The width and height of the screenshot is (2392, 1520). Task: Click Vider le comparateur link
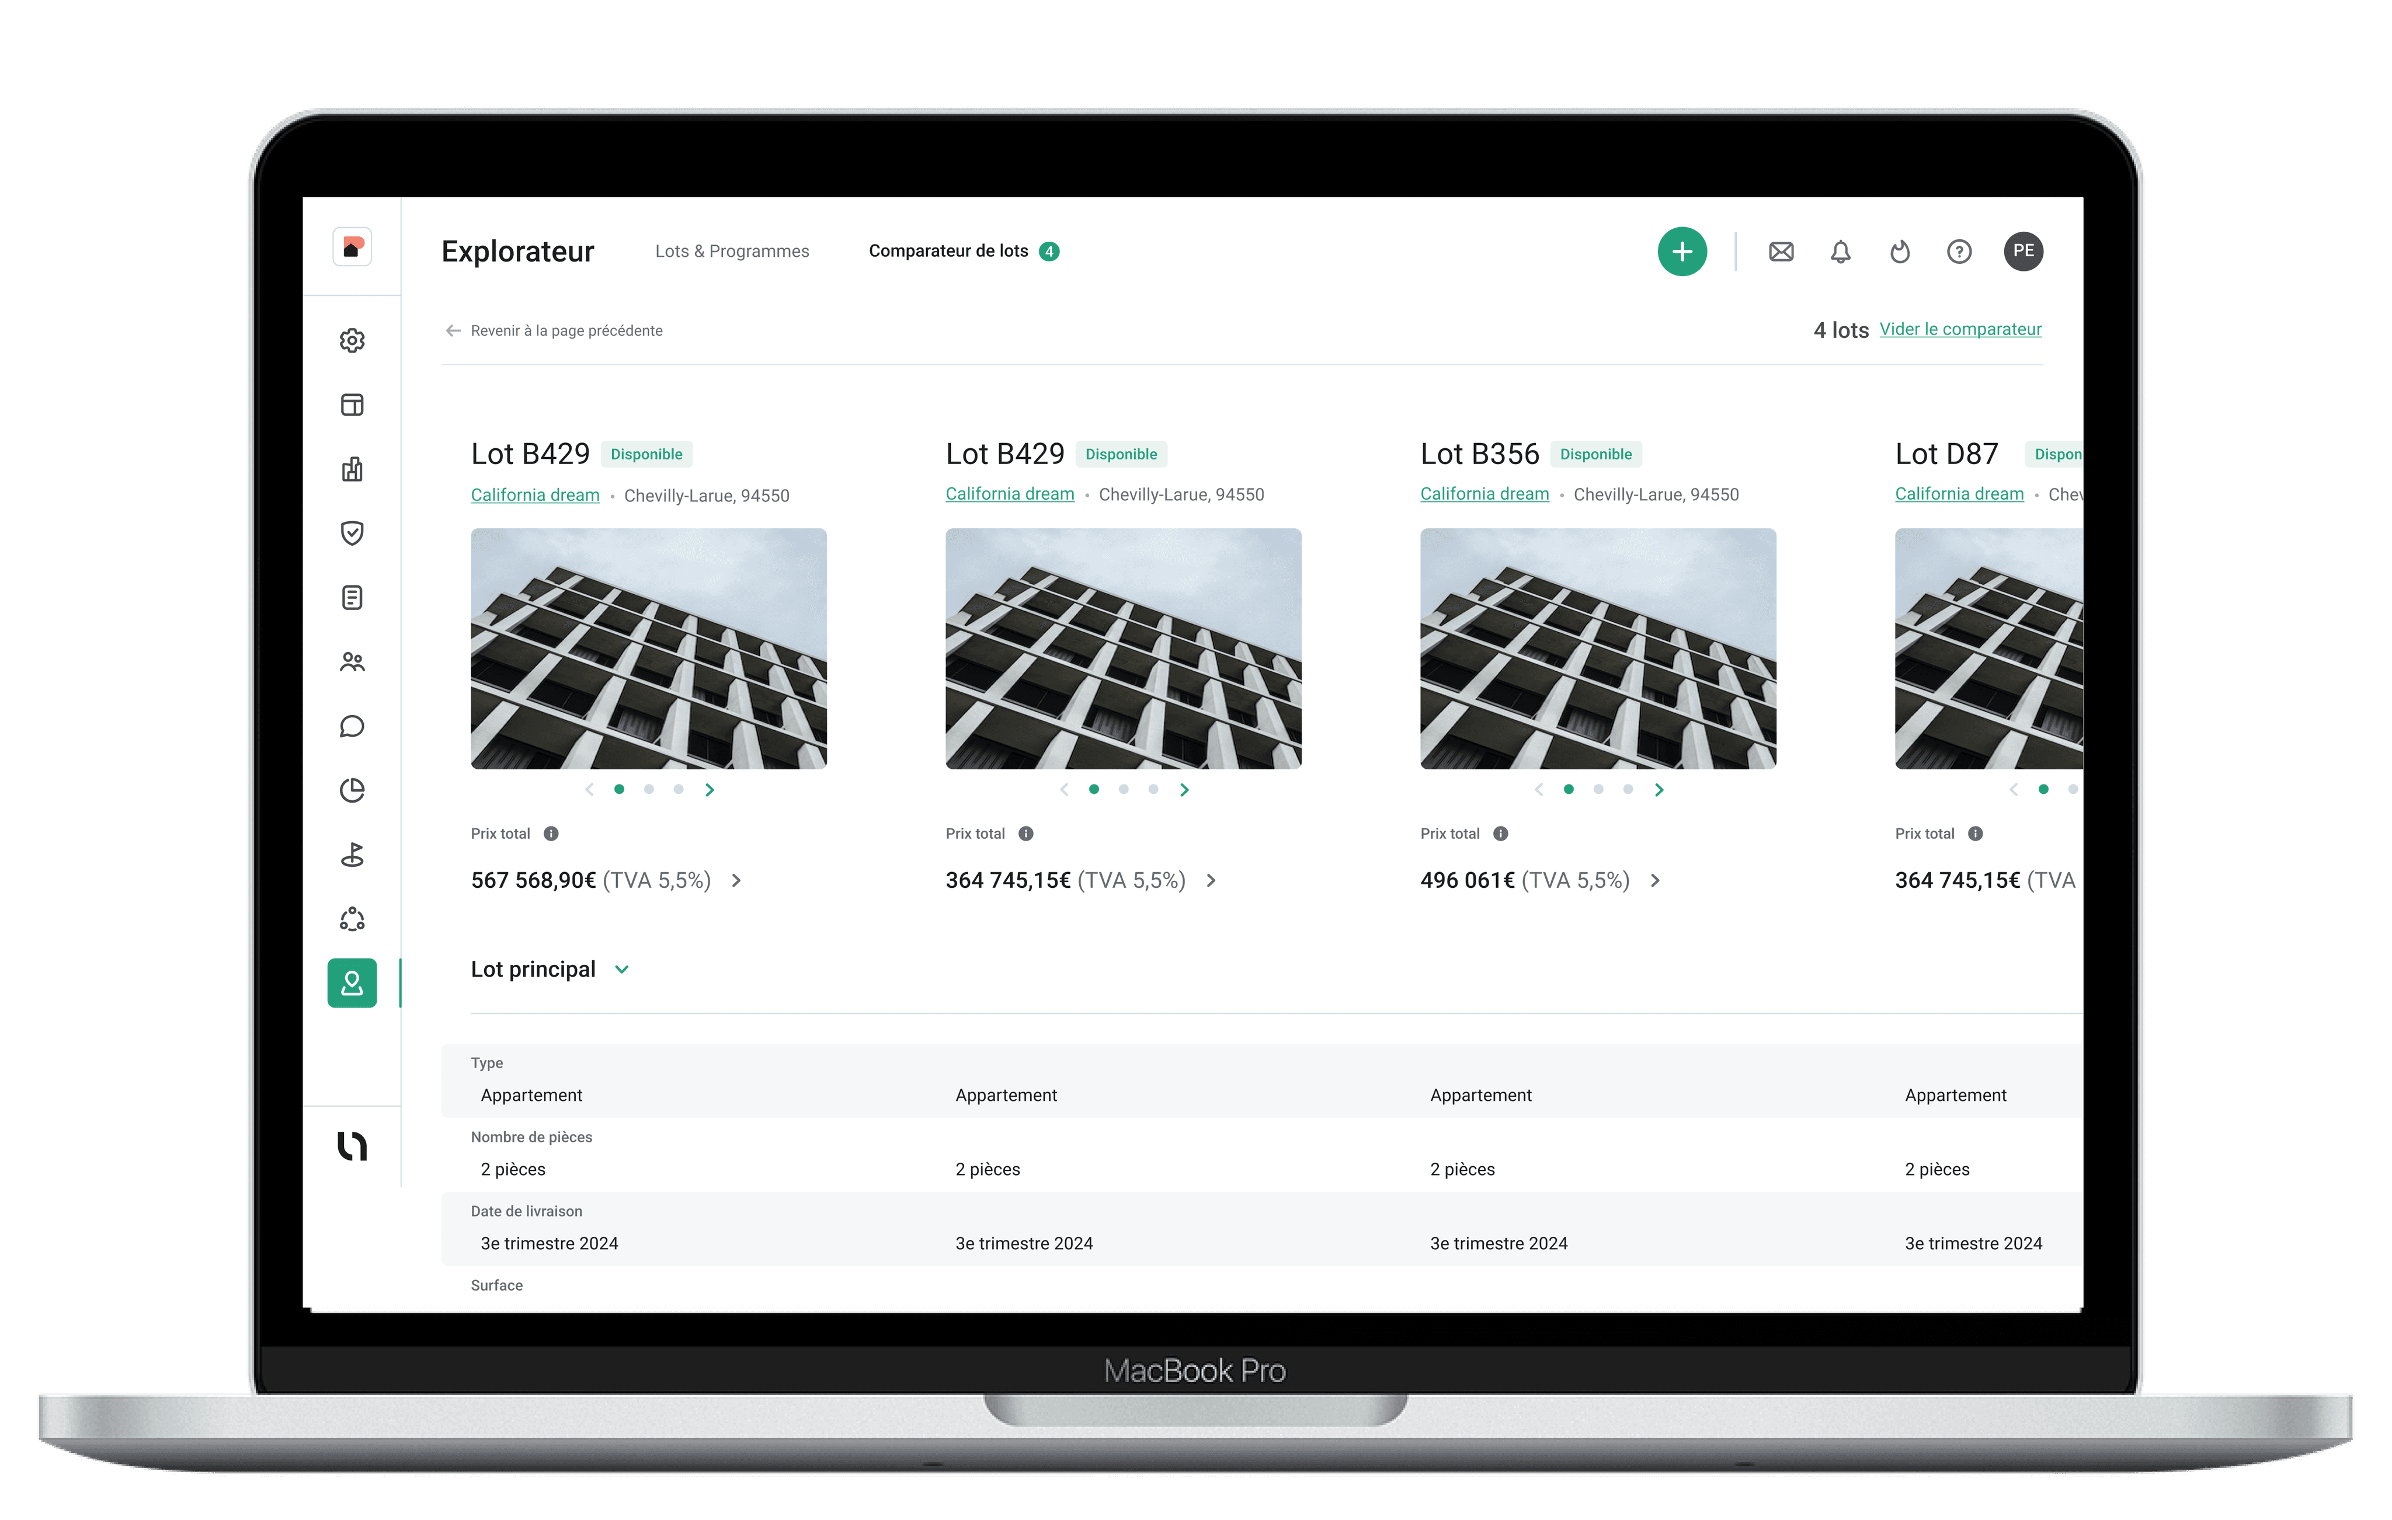pyautogui.click(x=1960, y=329)
